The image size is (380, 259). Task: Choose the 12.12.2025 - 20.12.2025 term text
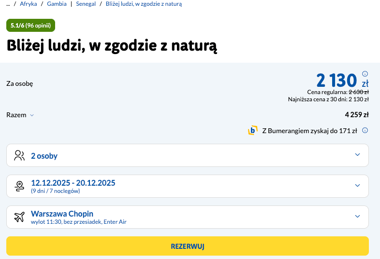click(x=73, y=183)
